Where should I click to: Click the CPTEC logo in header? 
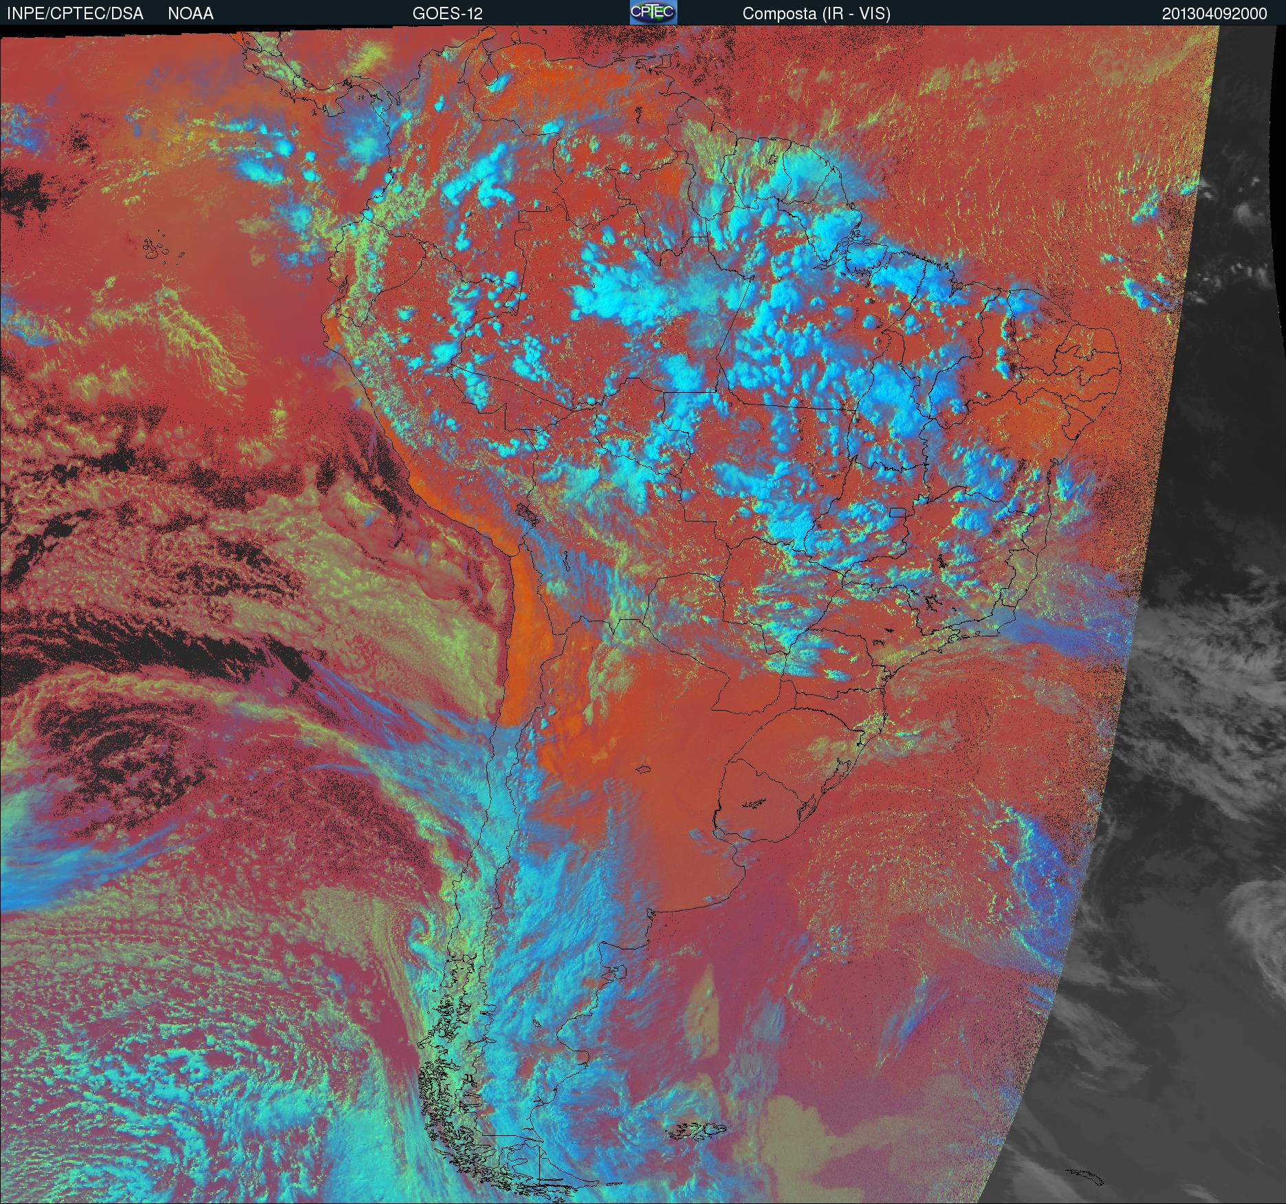point(653,12)
